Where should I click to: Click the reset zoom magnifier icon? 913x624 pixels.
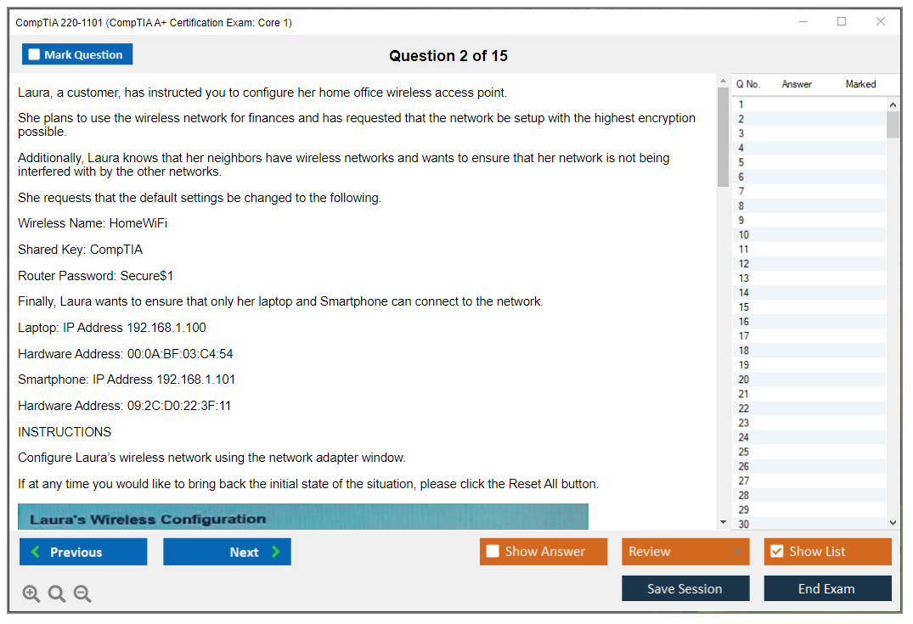click(x=57, y=594)
